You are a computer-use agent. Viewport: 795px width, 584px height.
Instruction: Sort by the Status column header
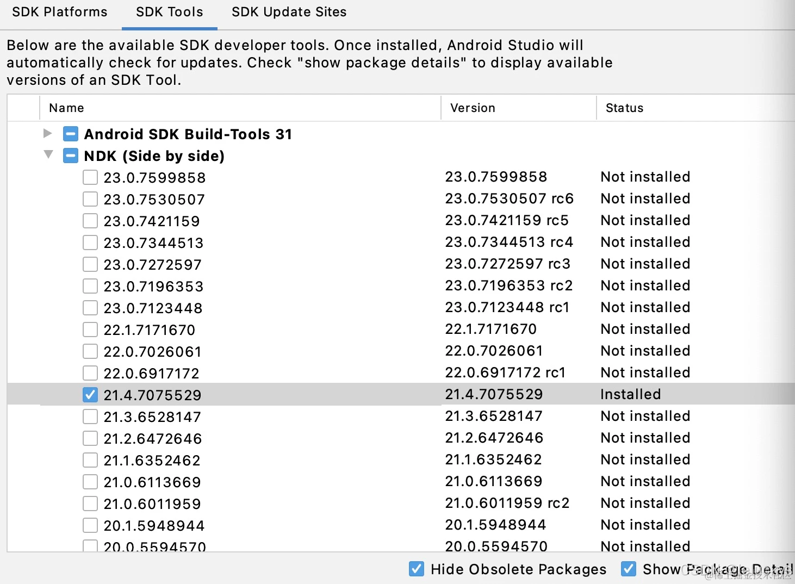point(696,108)
